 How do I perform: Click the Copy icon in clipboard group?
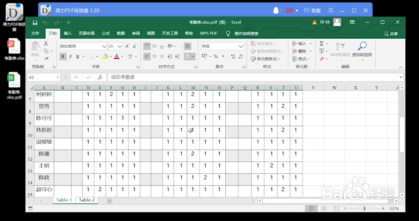tap(46, 51)
